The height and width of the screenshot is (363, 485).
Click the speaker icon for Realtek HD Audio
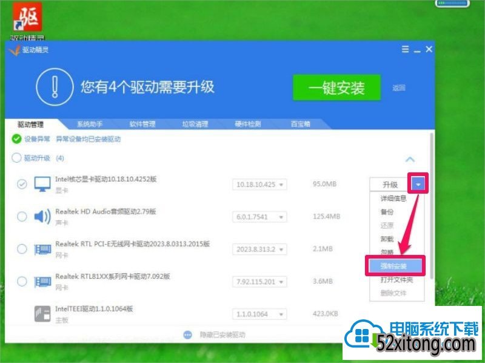tap(42, 217)
